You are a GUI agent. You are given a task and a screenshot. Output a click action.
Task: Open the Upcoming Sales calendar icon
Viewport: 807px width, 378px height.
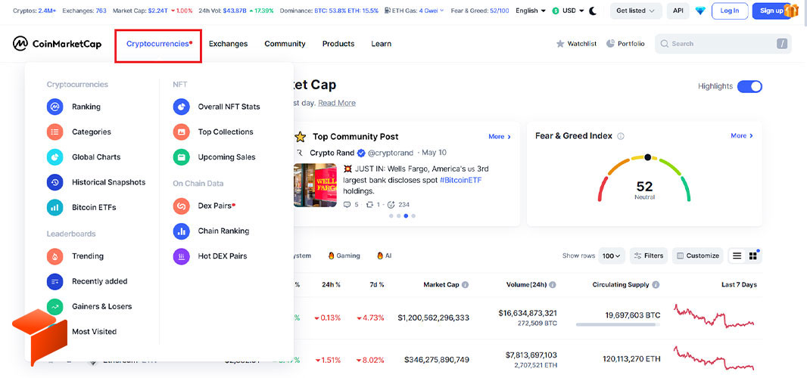pyautogui.click(x=181, y=157)
